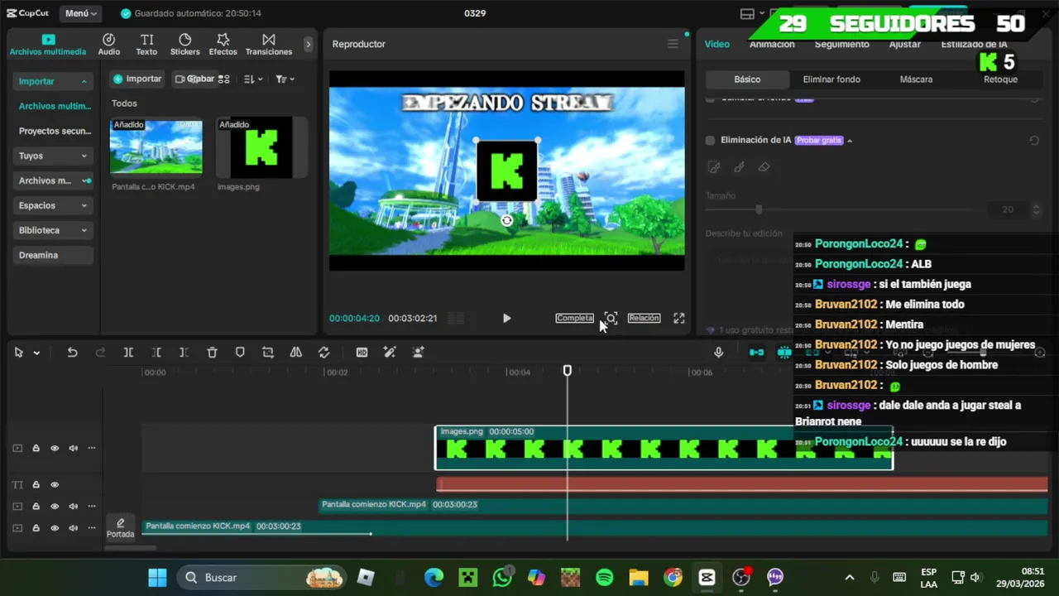Image resolution: width=1059 pixels, height=596 pixels.
Task: Enter full screen preview in the player
Action: click(x=678, y=318)
